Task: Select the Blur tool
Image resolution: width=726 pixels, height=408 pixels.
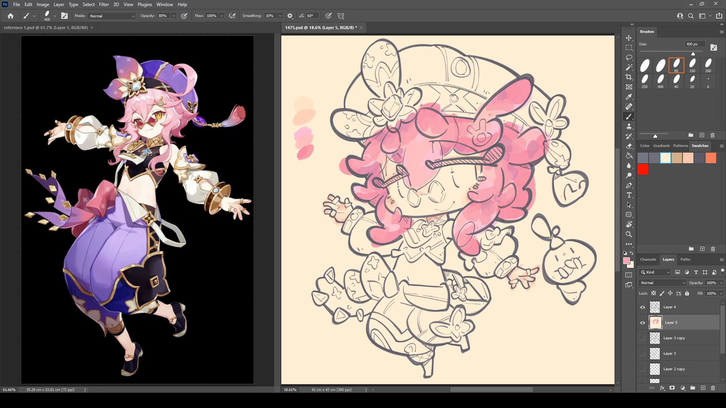Action: (x=629, y=165)
